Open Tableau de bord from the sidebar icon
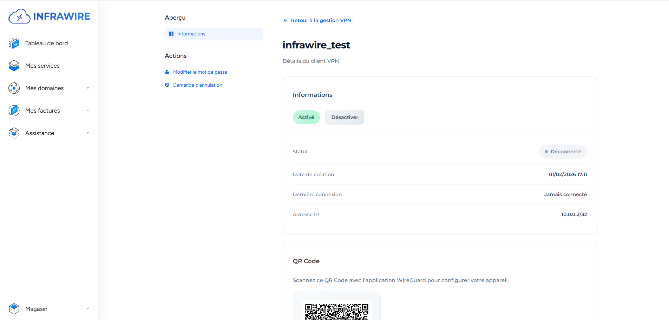 click(x=14, y=43)
